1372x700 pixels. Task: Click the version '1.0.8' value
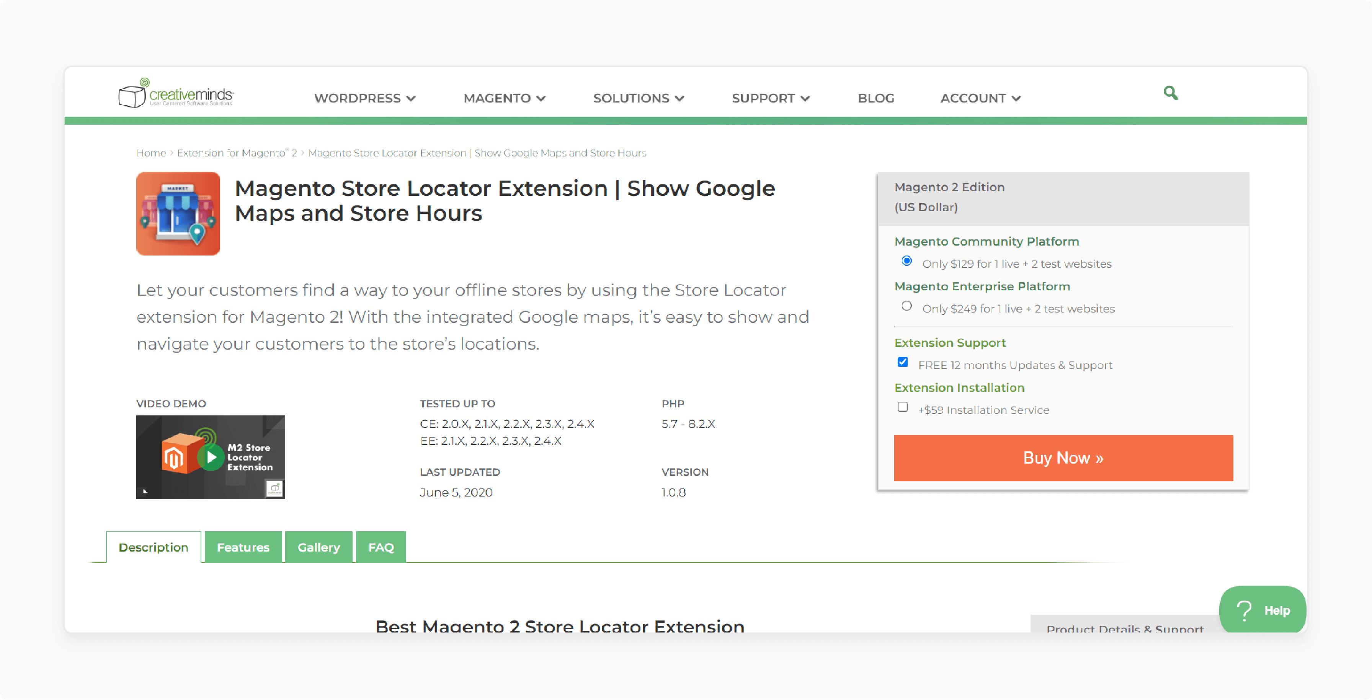click(x=673, y=492)
